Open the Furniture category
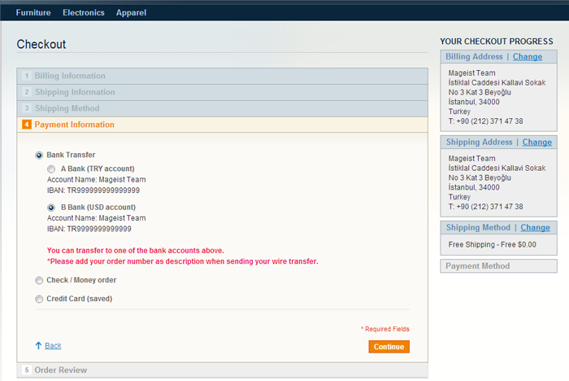 pyautogui.click(x=33, y=13)
